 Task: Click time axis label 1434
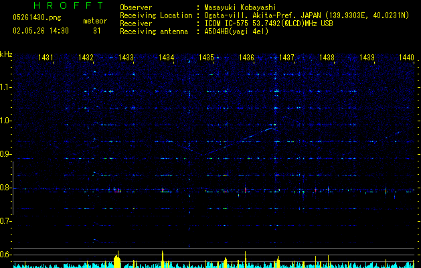click(166, 57)
